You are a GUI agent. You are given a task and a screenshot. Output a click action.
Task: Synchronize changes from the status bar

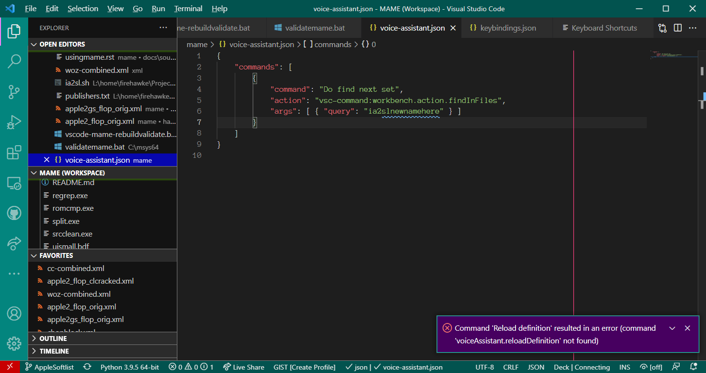(x=87, y=367)
